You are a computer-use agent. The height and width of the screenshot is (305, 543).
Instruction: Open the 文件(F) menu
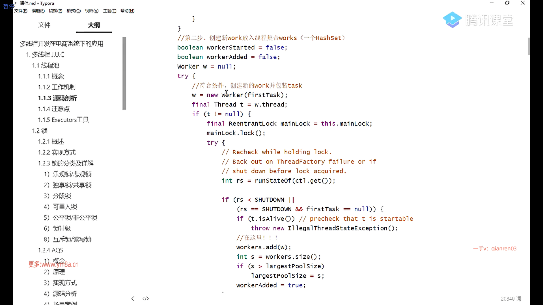21,11
